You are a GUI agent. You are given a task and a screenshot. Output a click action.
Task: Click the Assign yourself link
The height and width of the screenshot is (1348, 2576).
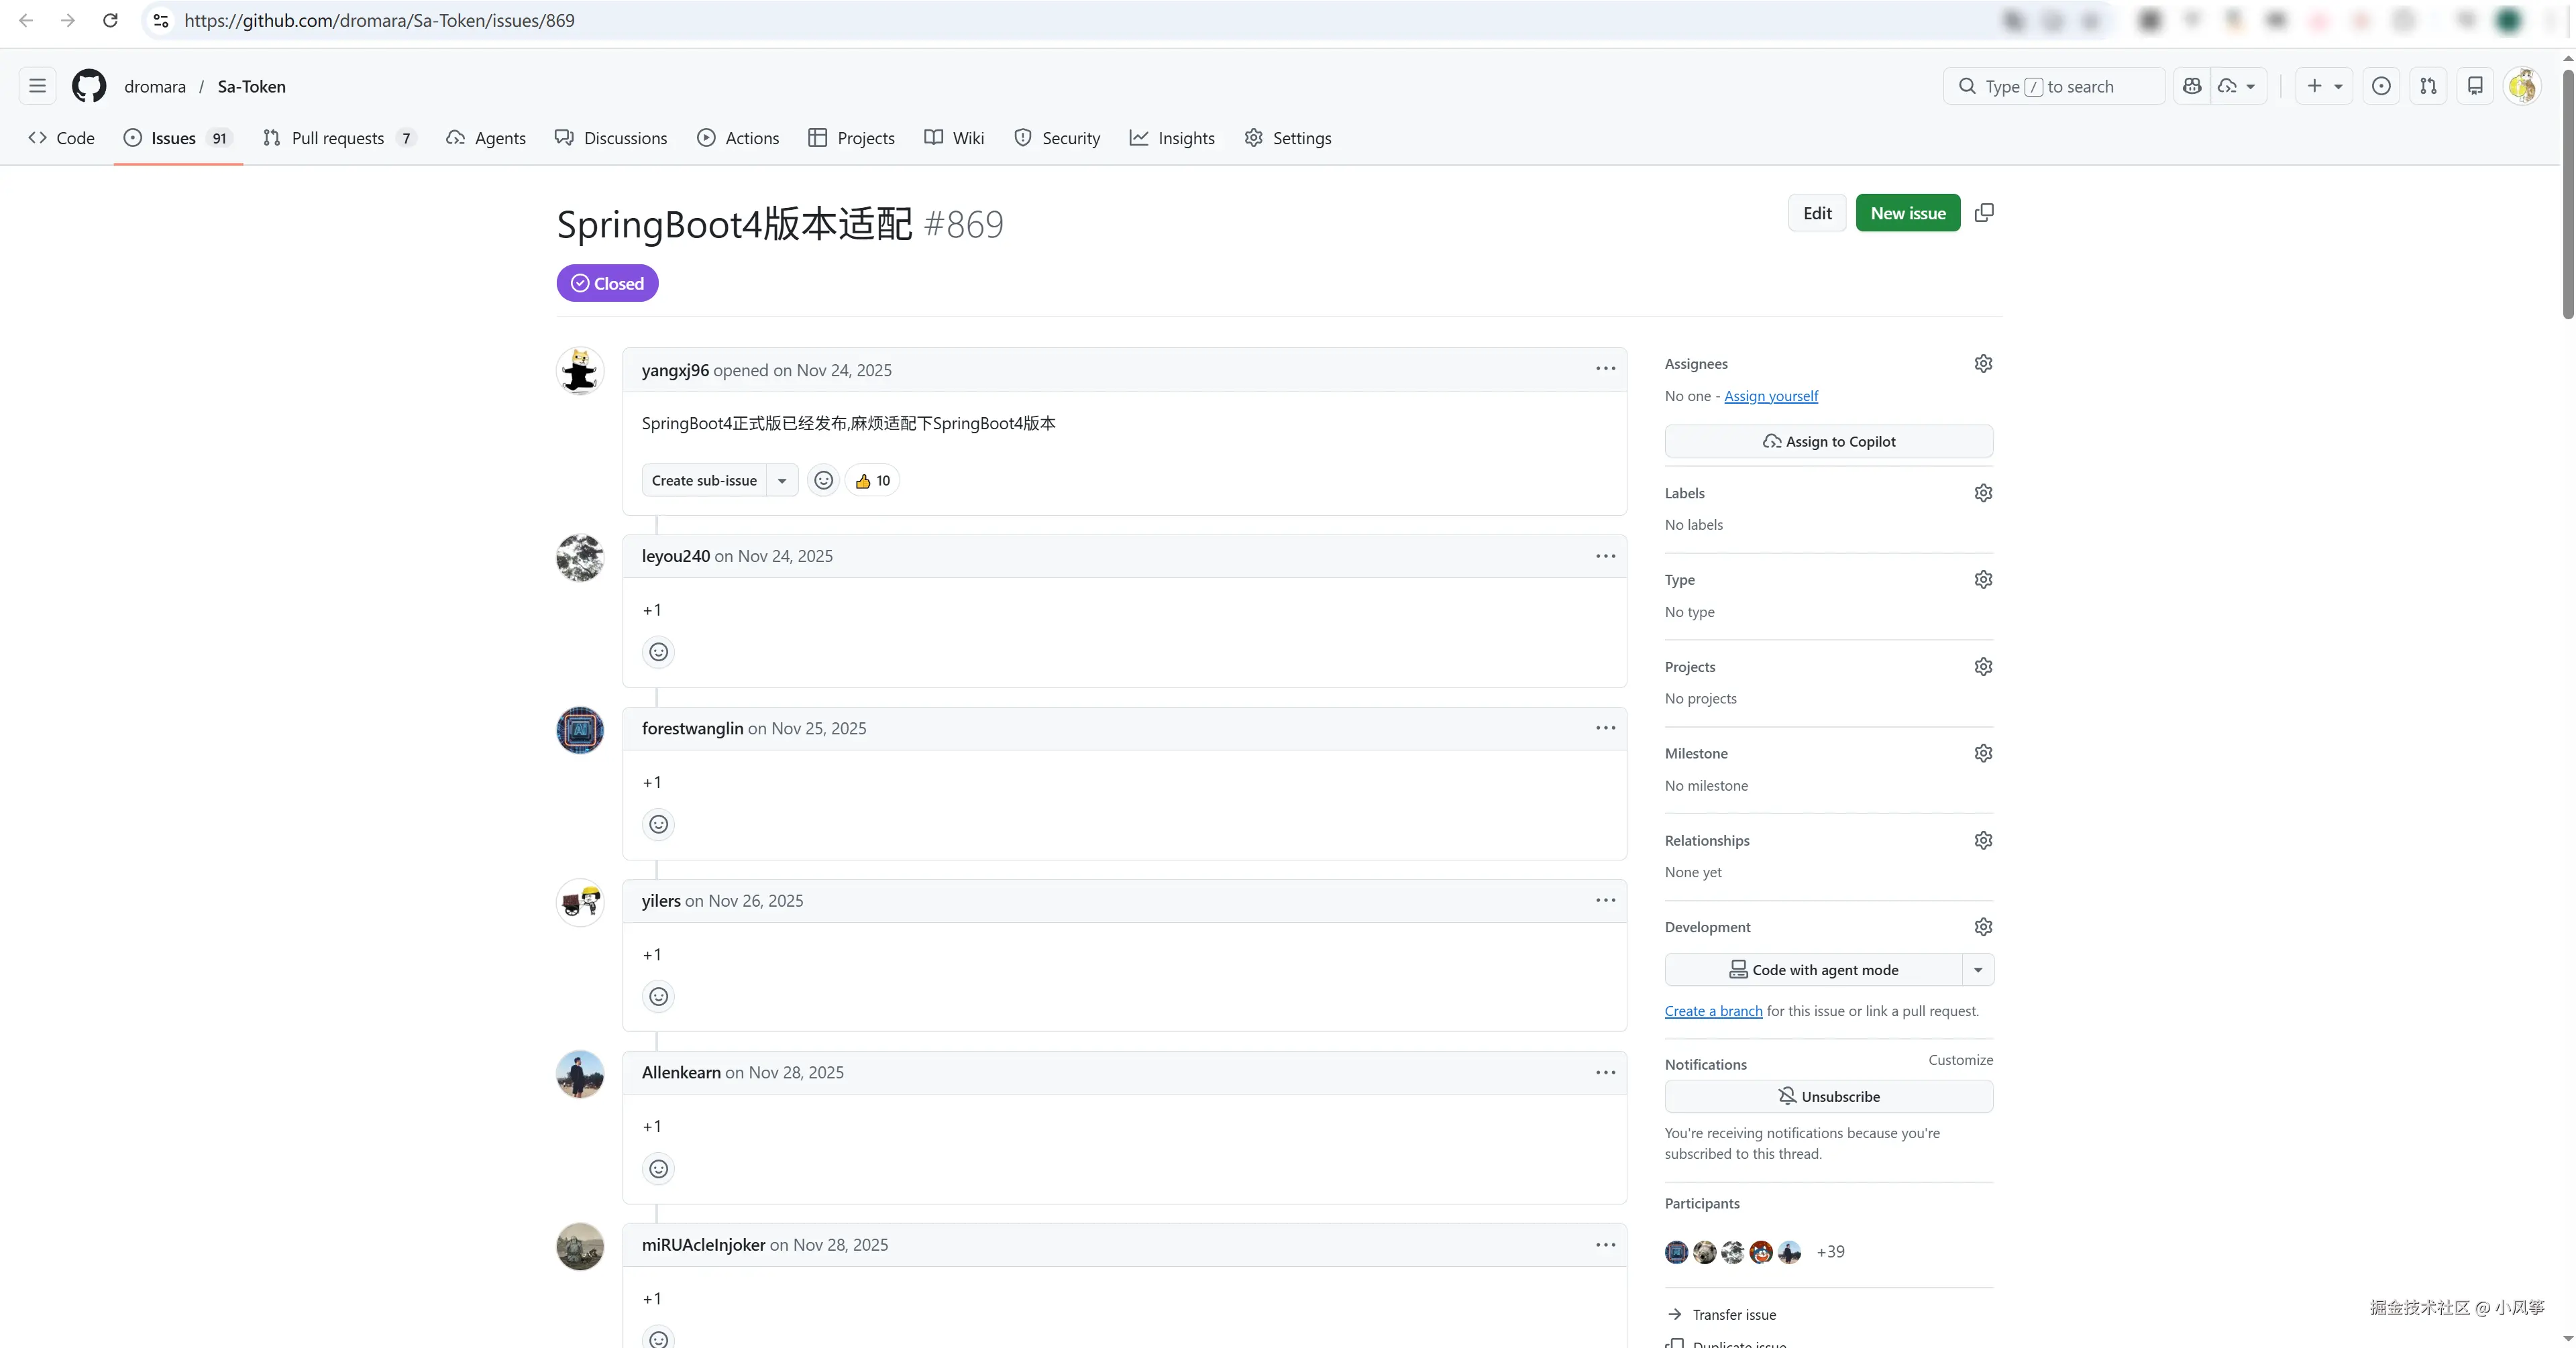point(1770,396)
